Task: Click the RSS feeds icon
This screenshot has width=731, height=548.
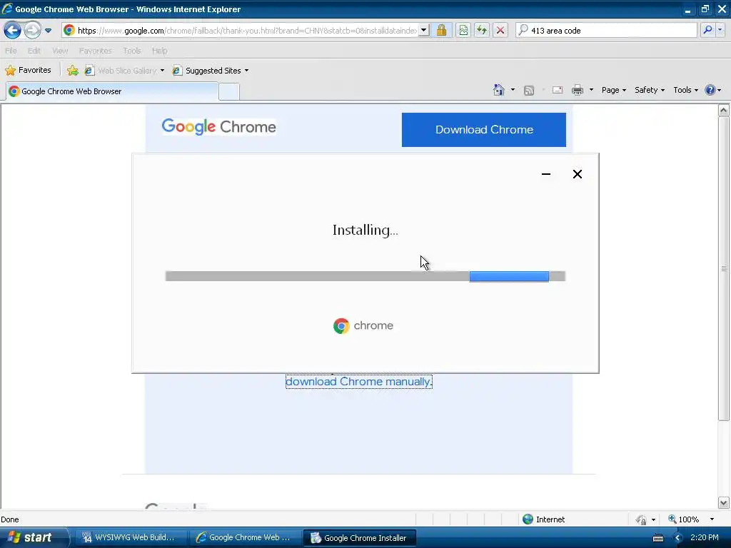Action: tap(529, 91)
